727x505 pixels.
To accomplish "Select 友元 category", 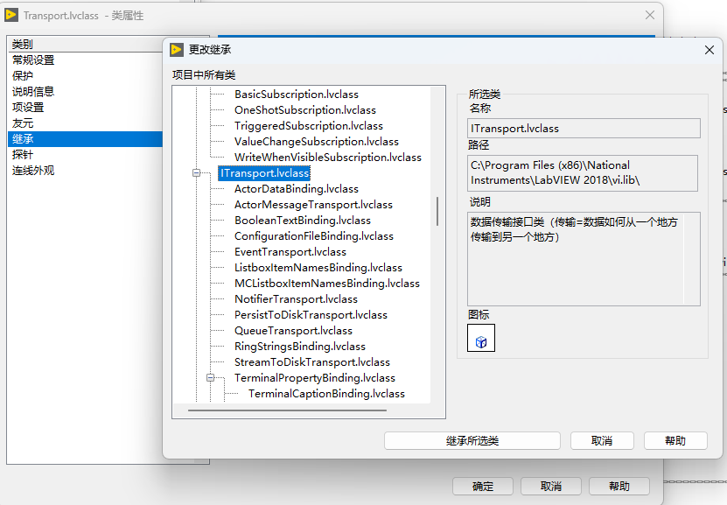I will (23, 123).
